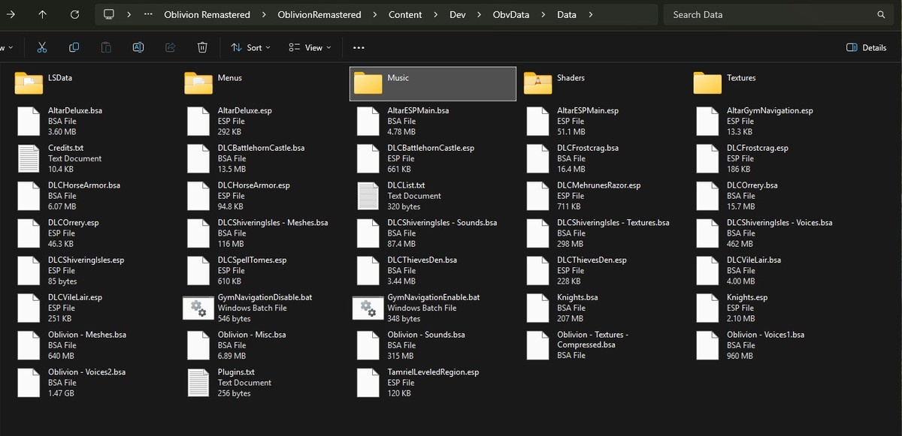Select file DLCMehrunesRazor.esp
The height and width of the screenshot is (436, 902).
tap(604, 196)
